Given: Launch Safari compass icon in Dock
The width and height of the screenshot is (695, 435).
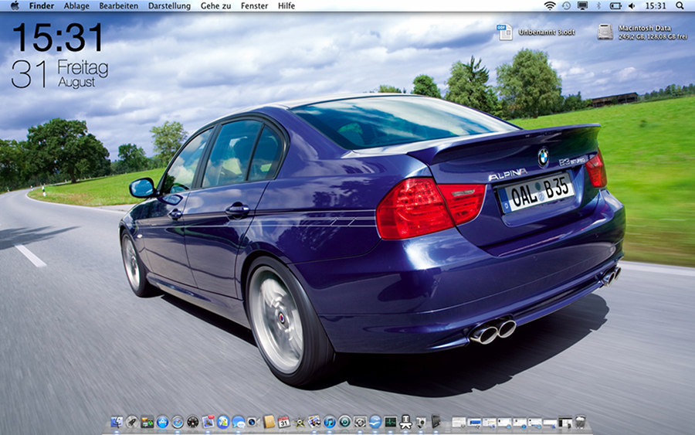Looking at the screenshot, I should click(178, 422).
